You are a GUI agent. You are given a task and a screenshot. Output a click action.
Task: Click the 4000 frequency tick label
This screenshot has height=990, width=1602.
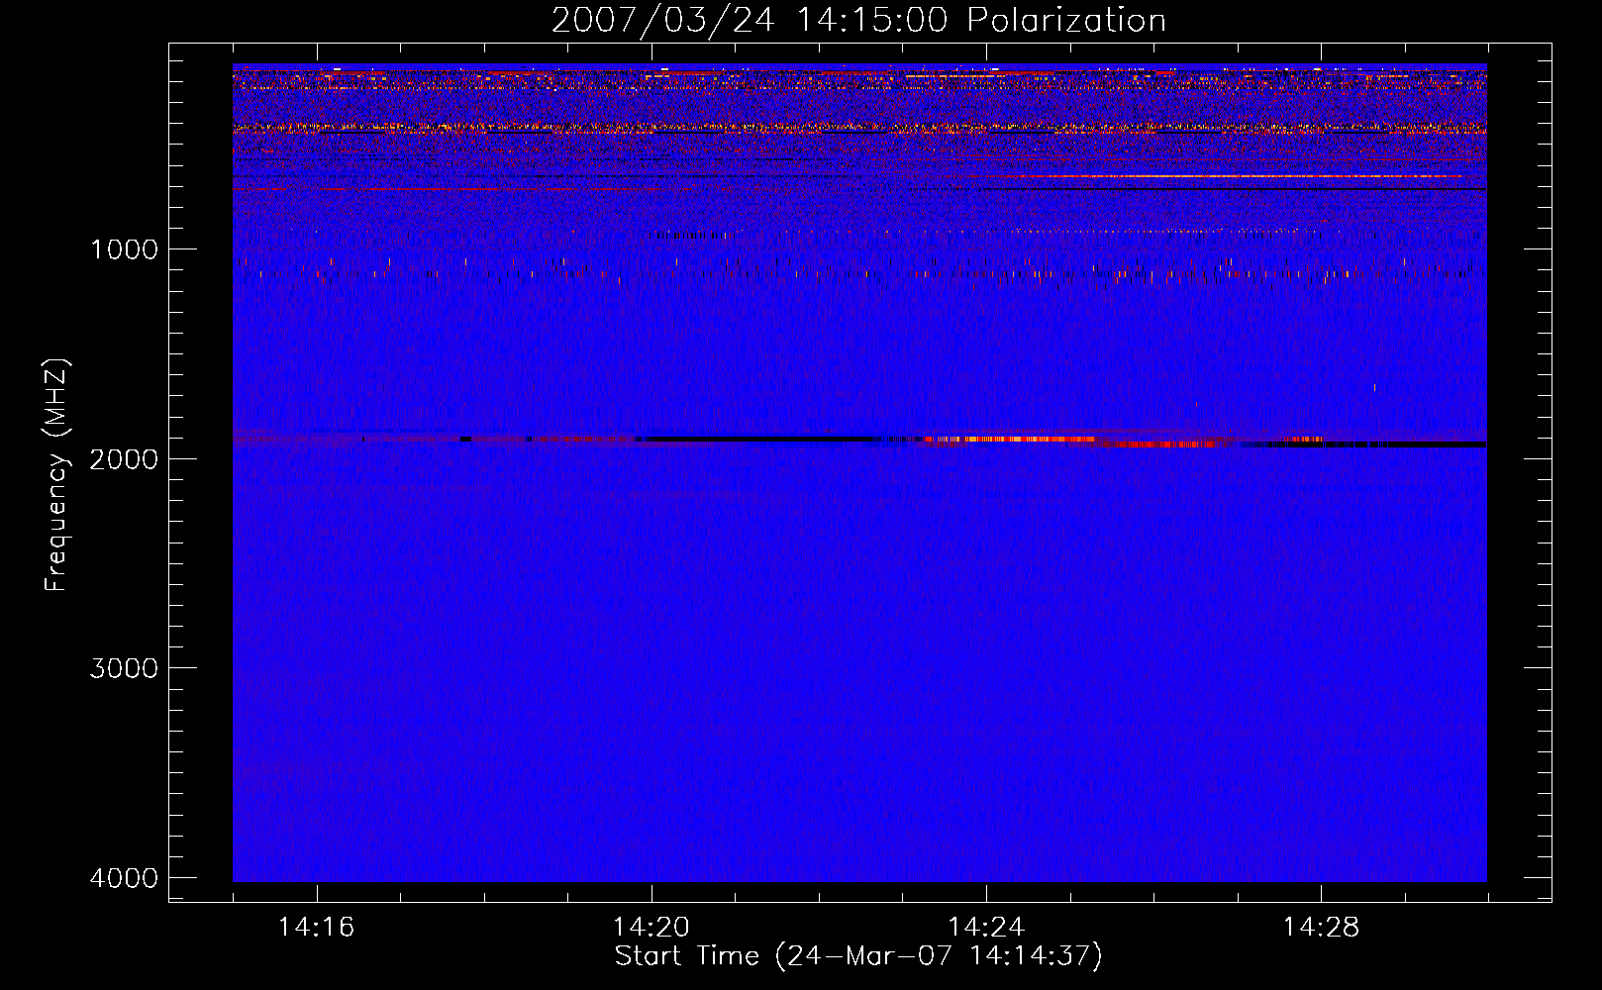pyautogui.click(x=124, y=878)
